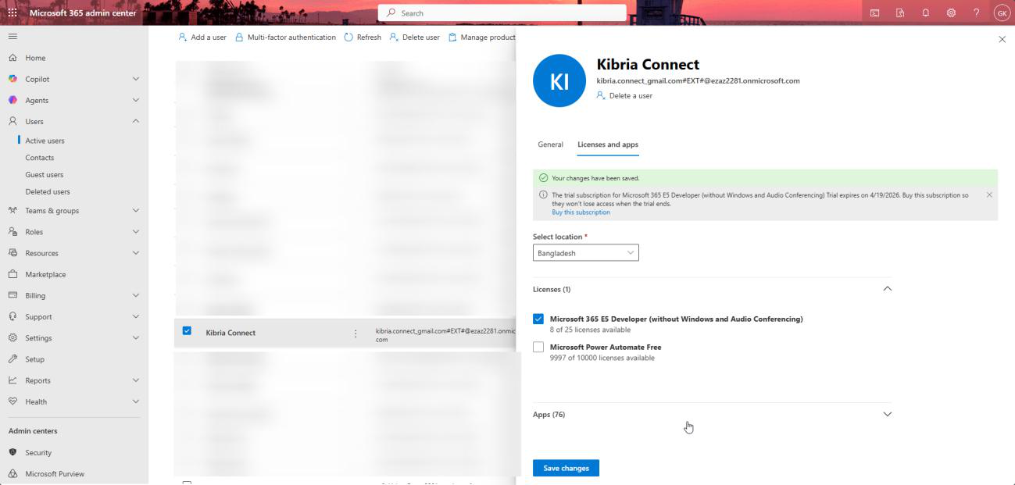
Task: Click the Roles icon in sidebar
Action: coord(13,232)
